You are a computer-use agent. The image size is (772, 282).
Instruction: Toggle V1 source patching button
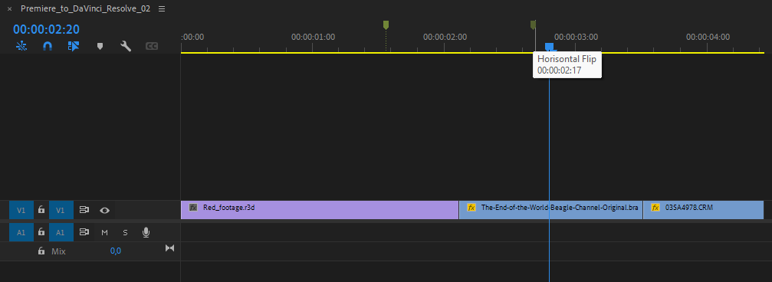(x=21, y=210)
